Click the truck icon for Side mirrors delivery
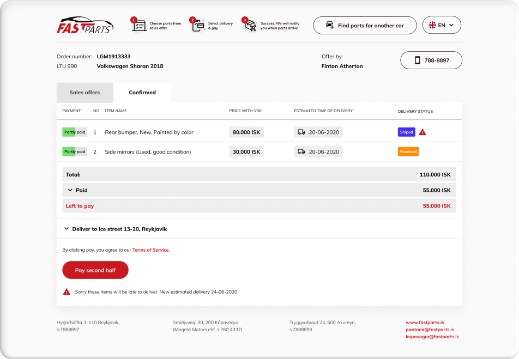 pos(301,152)
